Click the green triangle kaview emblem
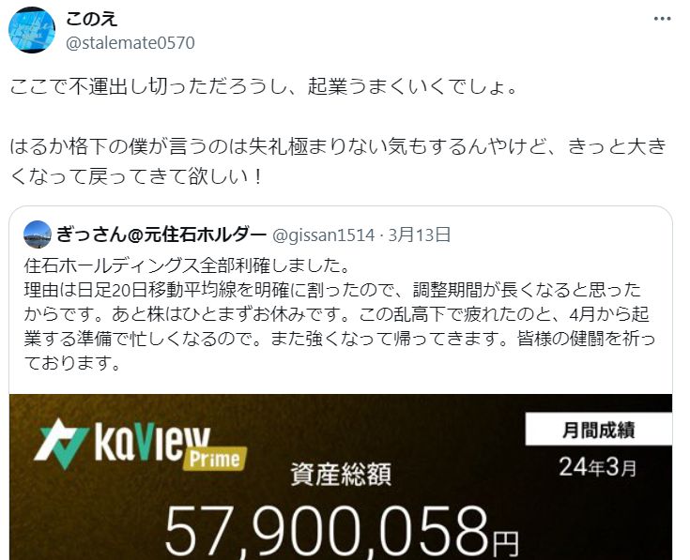 60,444
